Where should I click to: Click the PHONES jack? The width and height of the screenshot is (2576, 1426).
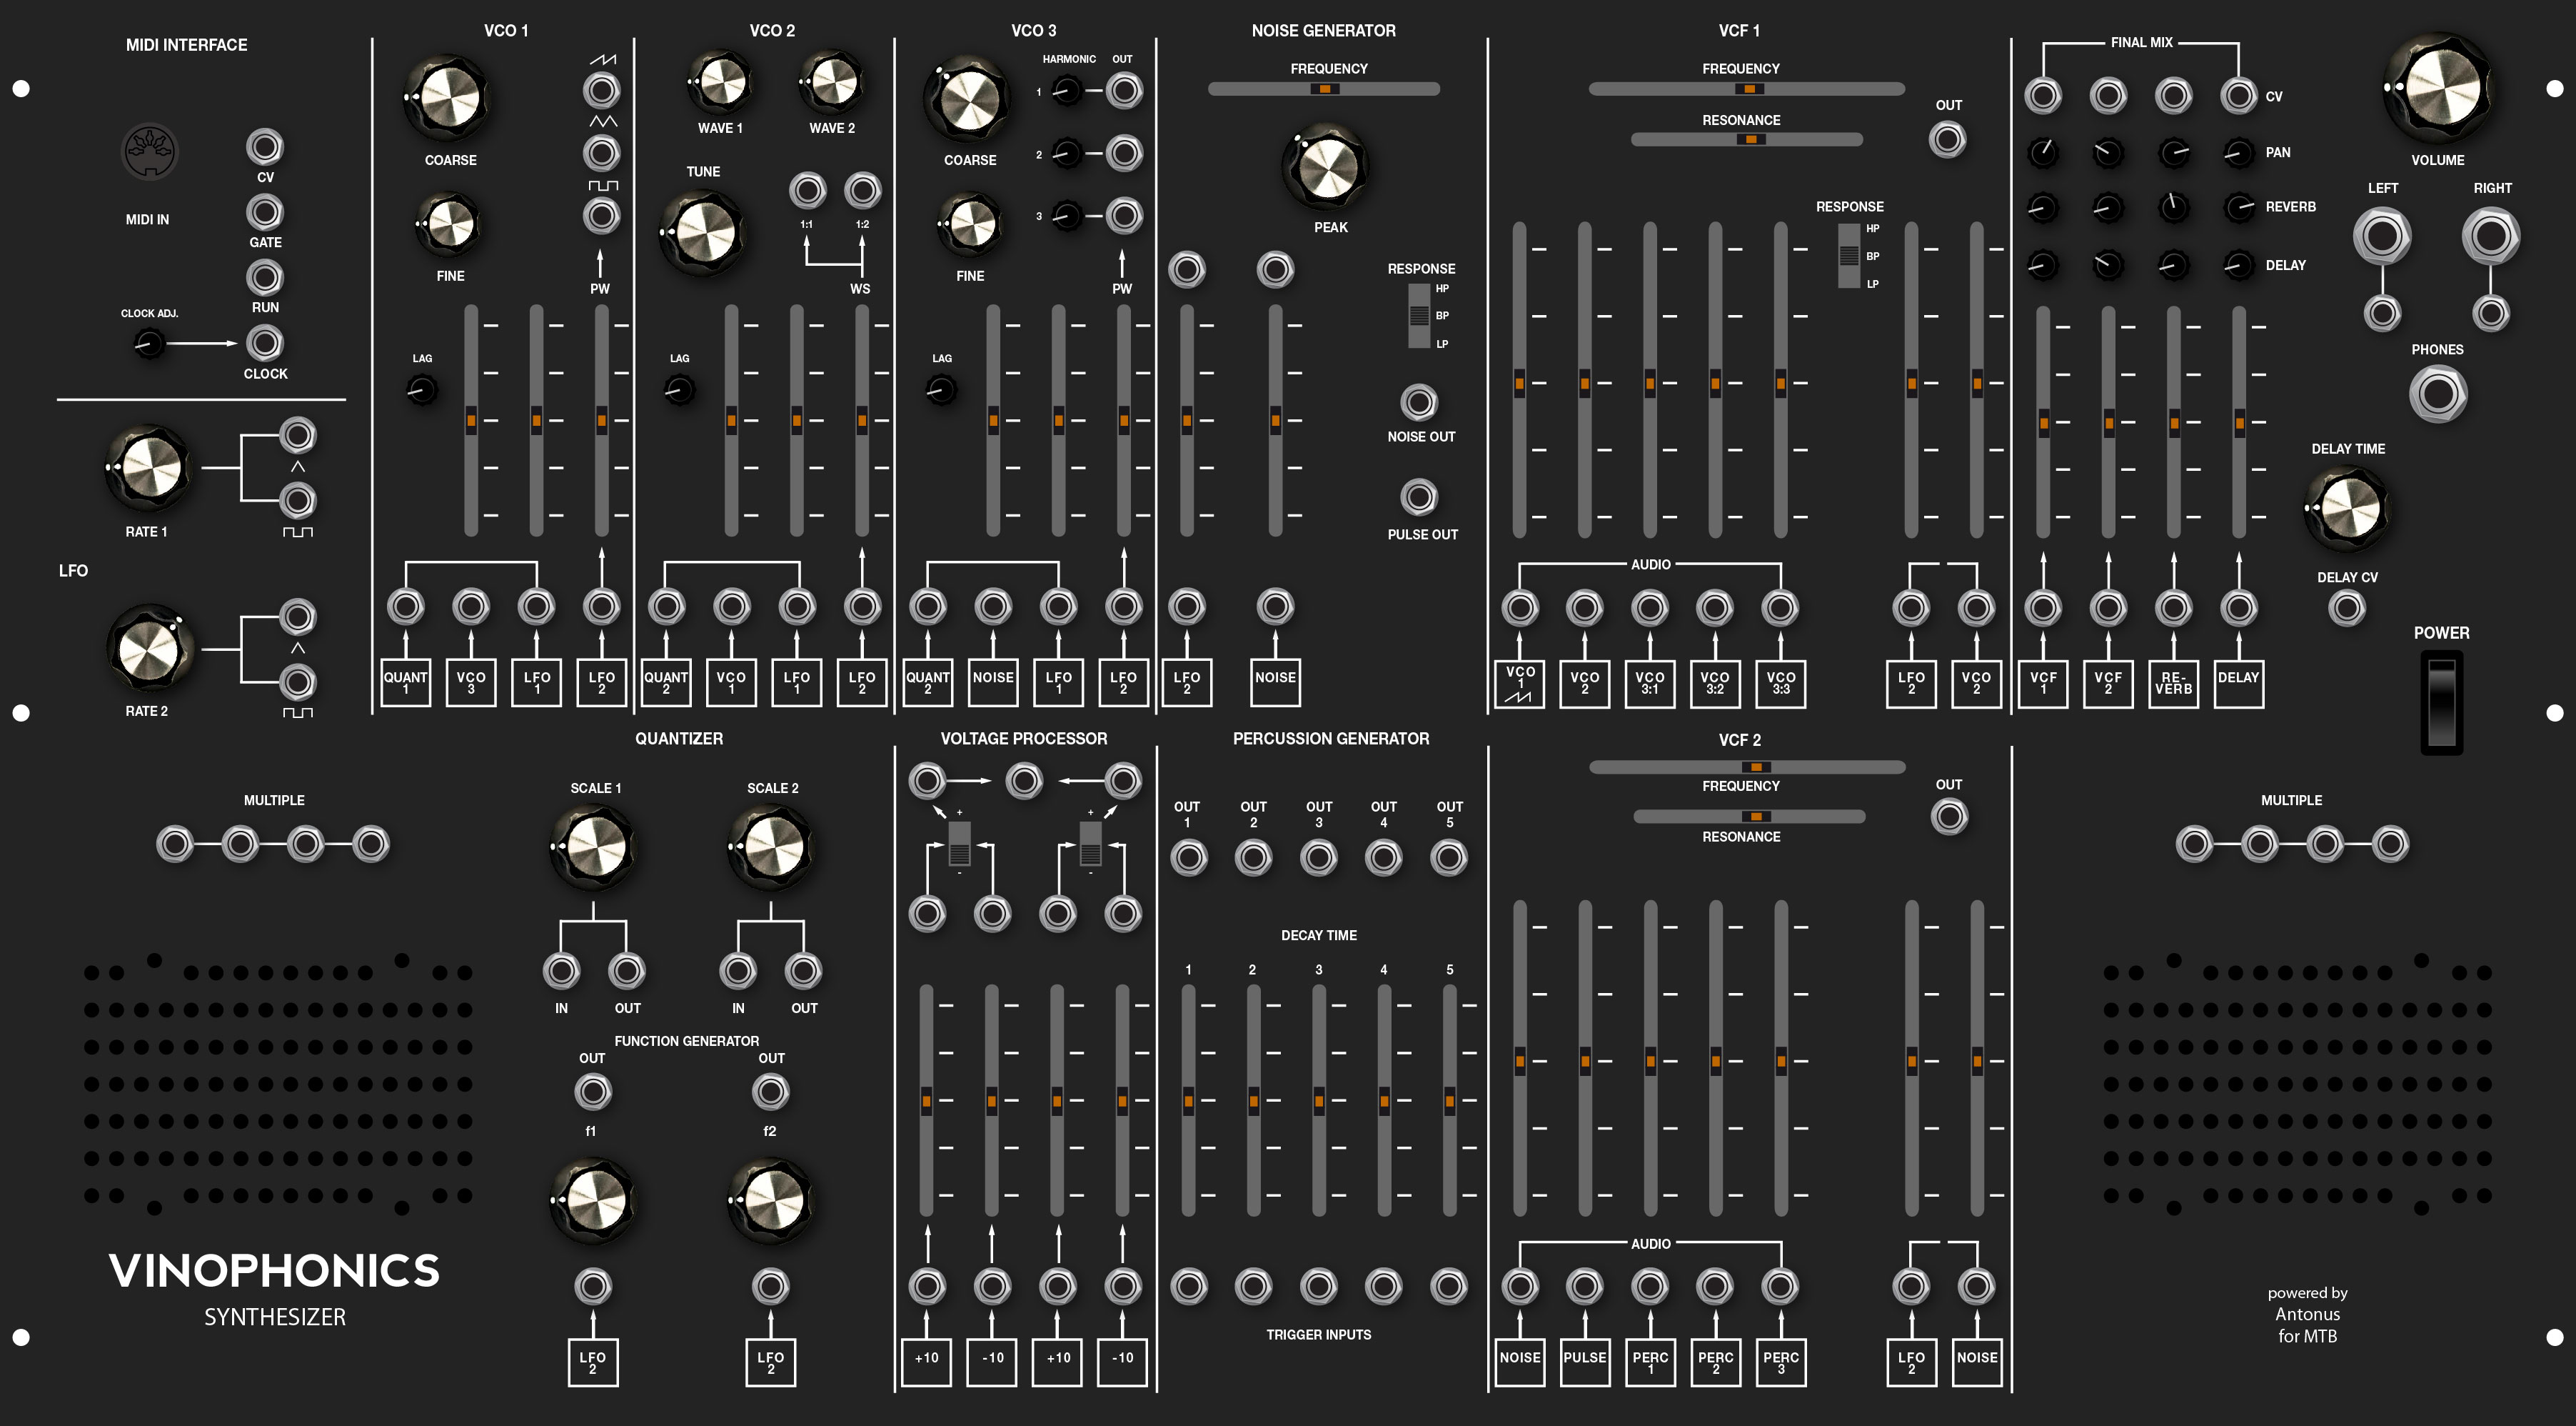(x=2438, y=393)
